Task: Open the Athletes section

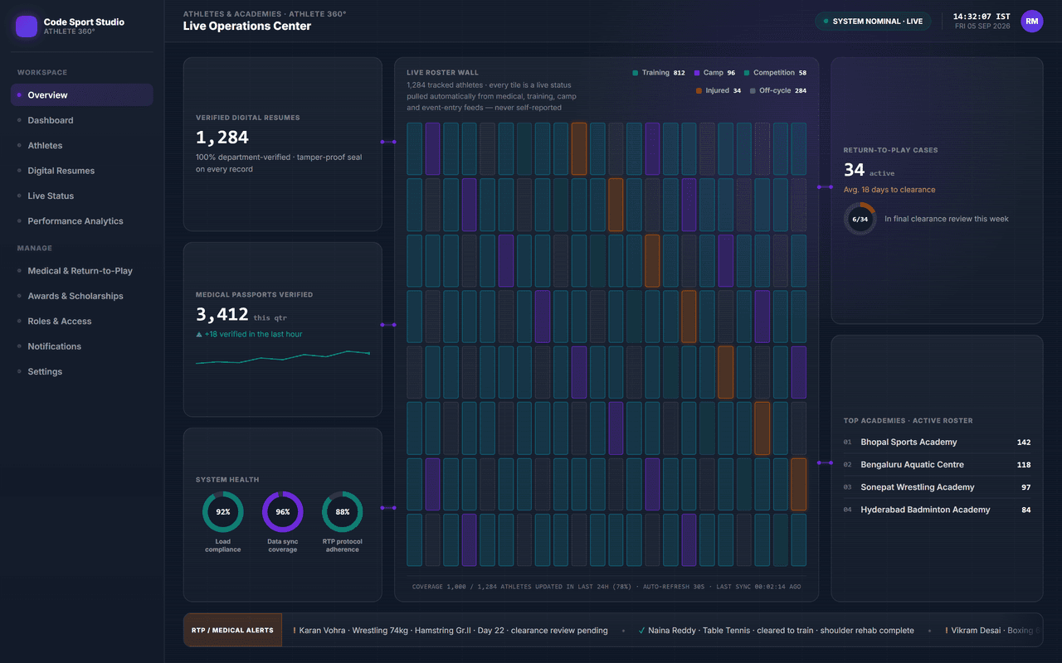Action: pyautogui.click(x=82, y=146)
